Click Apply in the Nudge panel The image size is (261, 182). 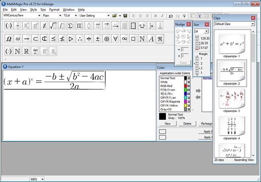point(183,63)
